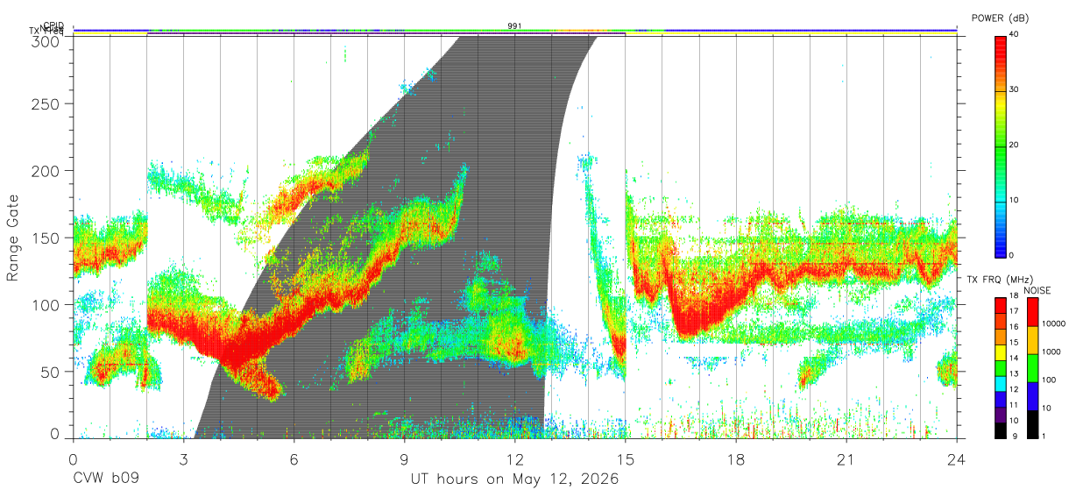Click the 18 label on the TX FRQ scale
Image resolution: width=1076 pixels, height=497 pixels.
point(1015,297)
